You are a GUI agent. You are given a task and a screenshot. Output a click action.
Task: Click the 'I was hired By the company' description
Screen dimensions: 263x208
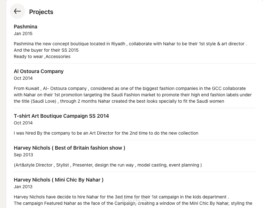click(106, 133)
